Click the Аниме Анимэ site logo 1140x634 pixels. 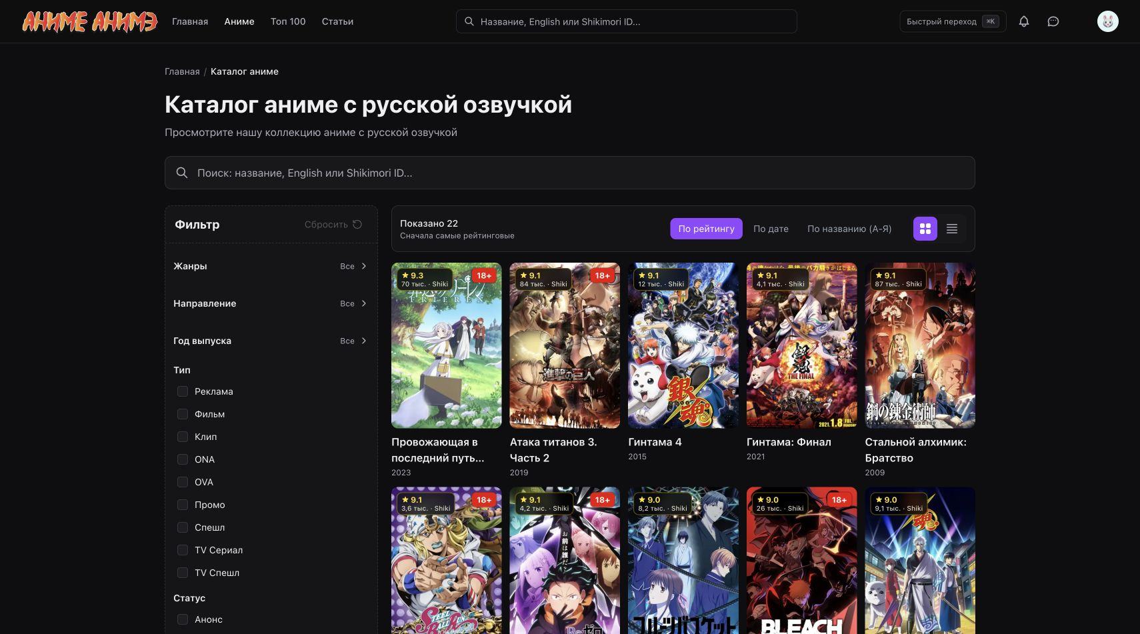pyautogui.click(x=90, y=21)
